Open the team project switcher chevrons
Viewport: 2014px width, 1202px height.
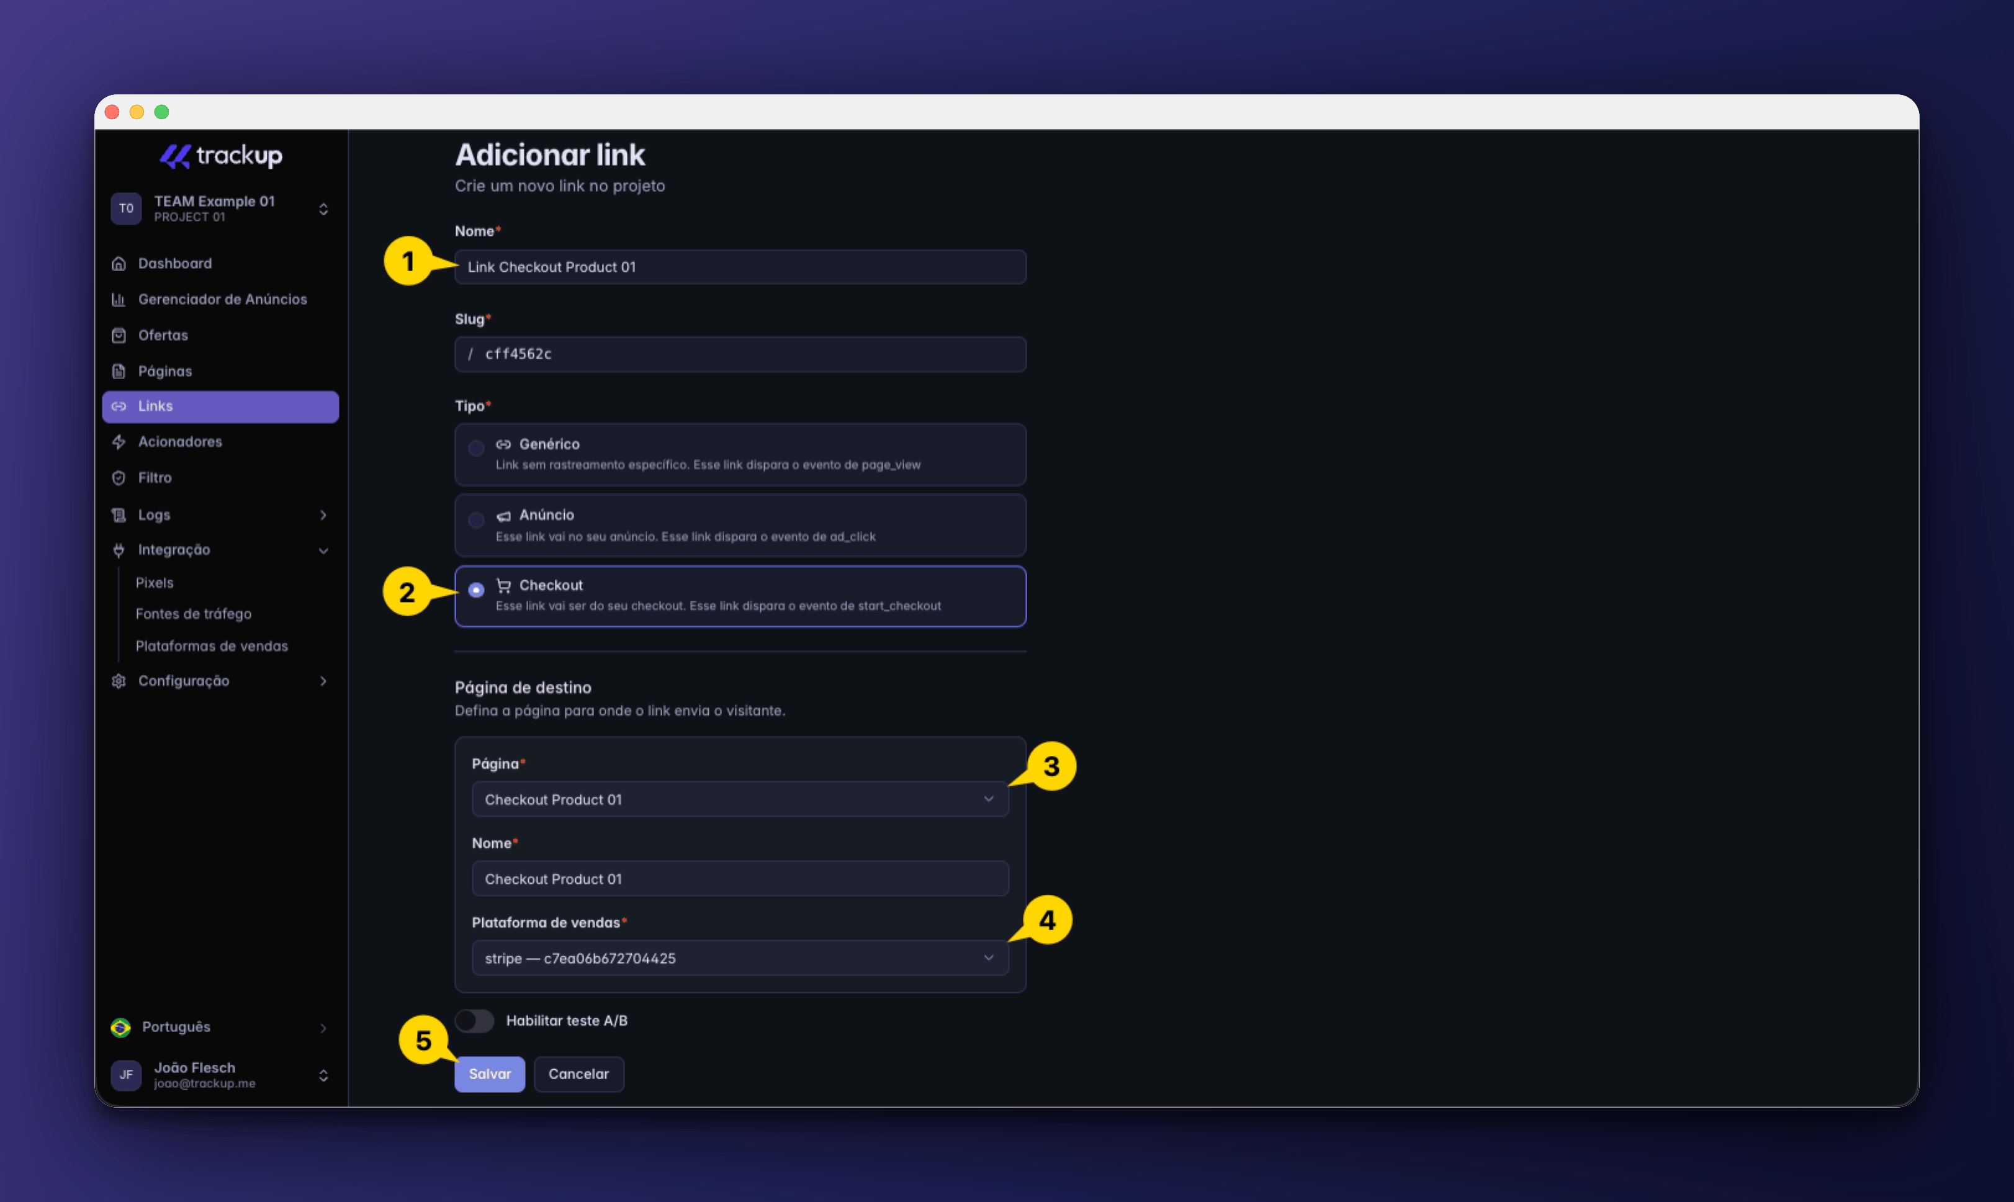(x=323, y=209)
